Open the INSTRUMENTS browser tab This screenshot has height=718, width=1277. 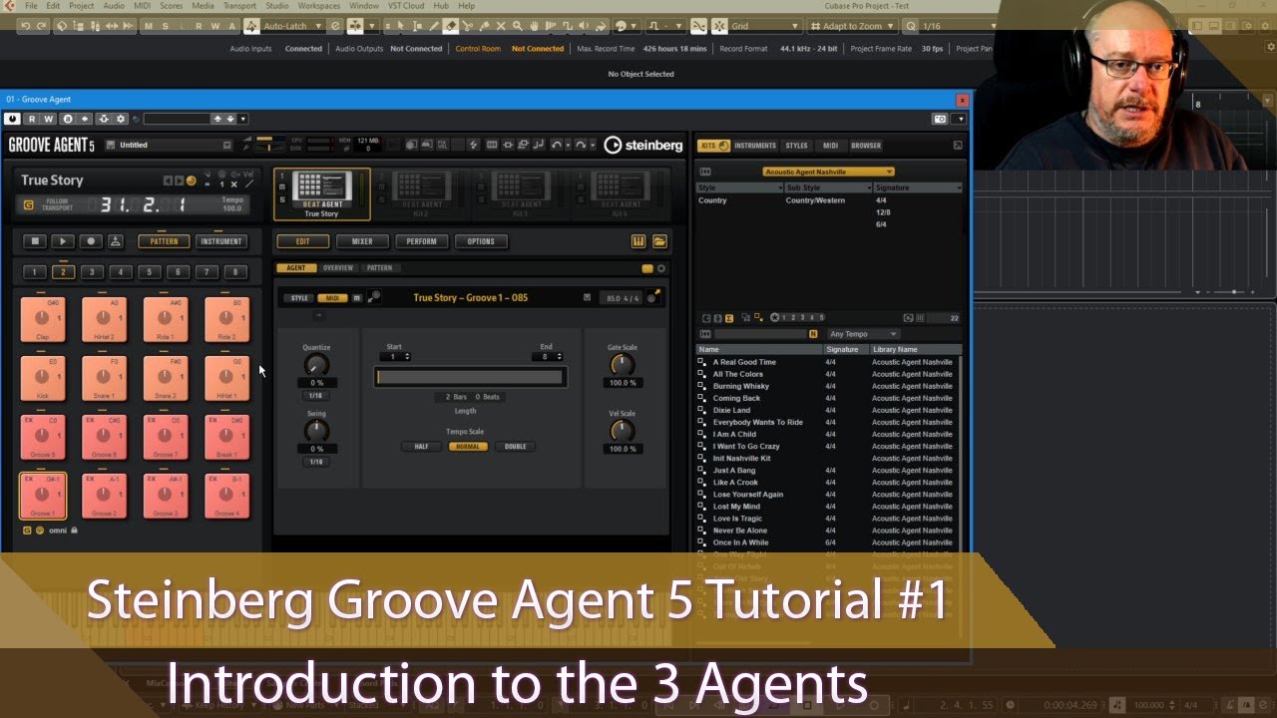point(755,146)
